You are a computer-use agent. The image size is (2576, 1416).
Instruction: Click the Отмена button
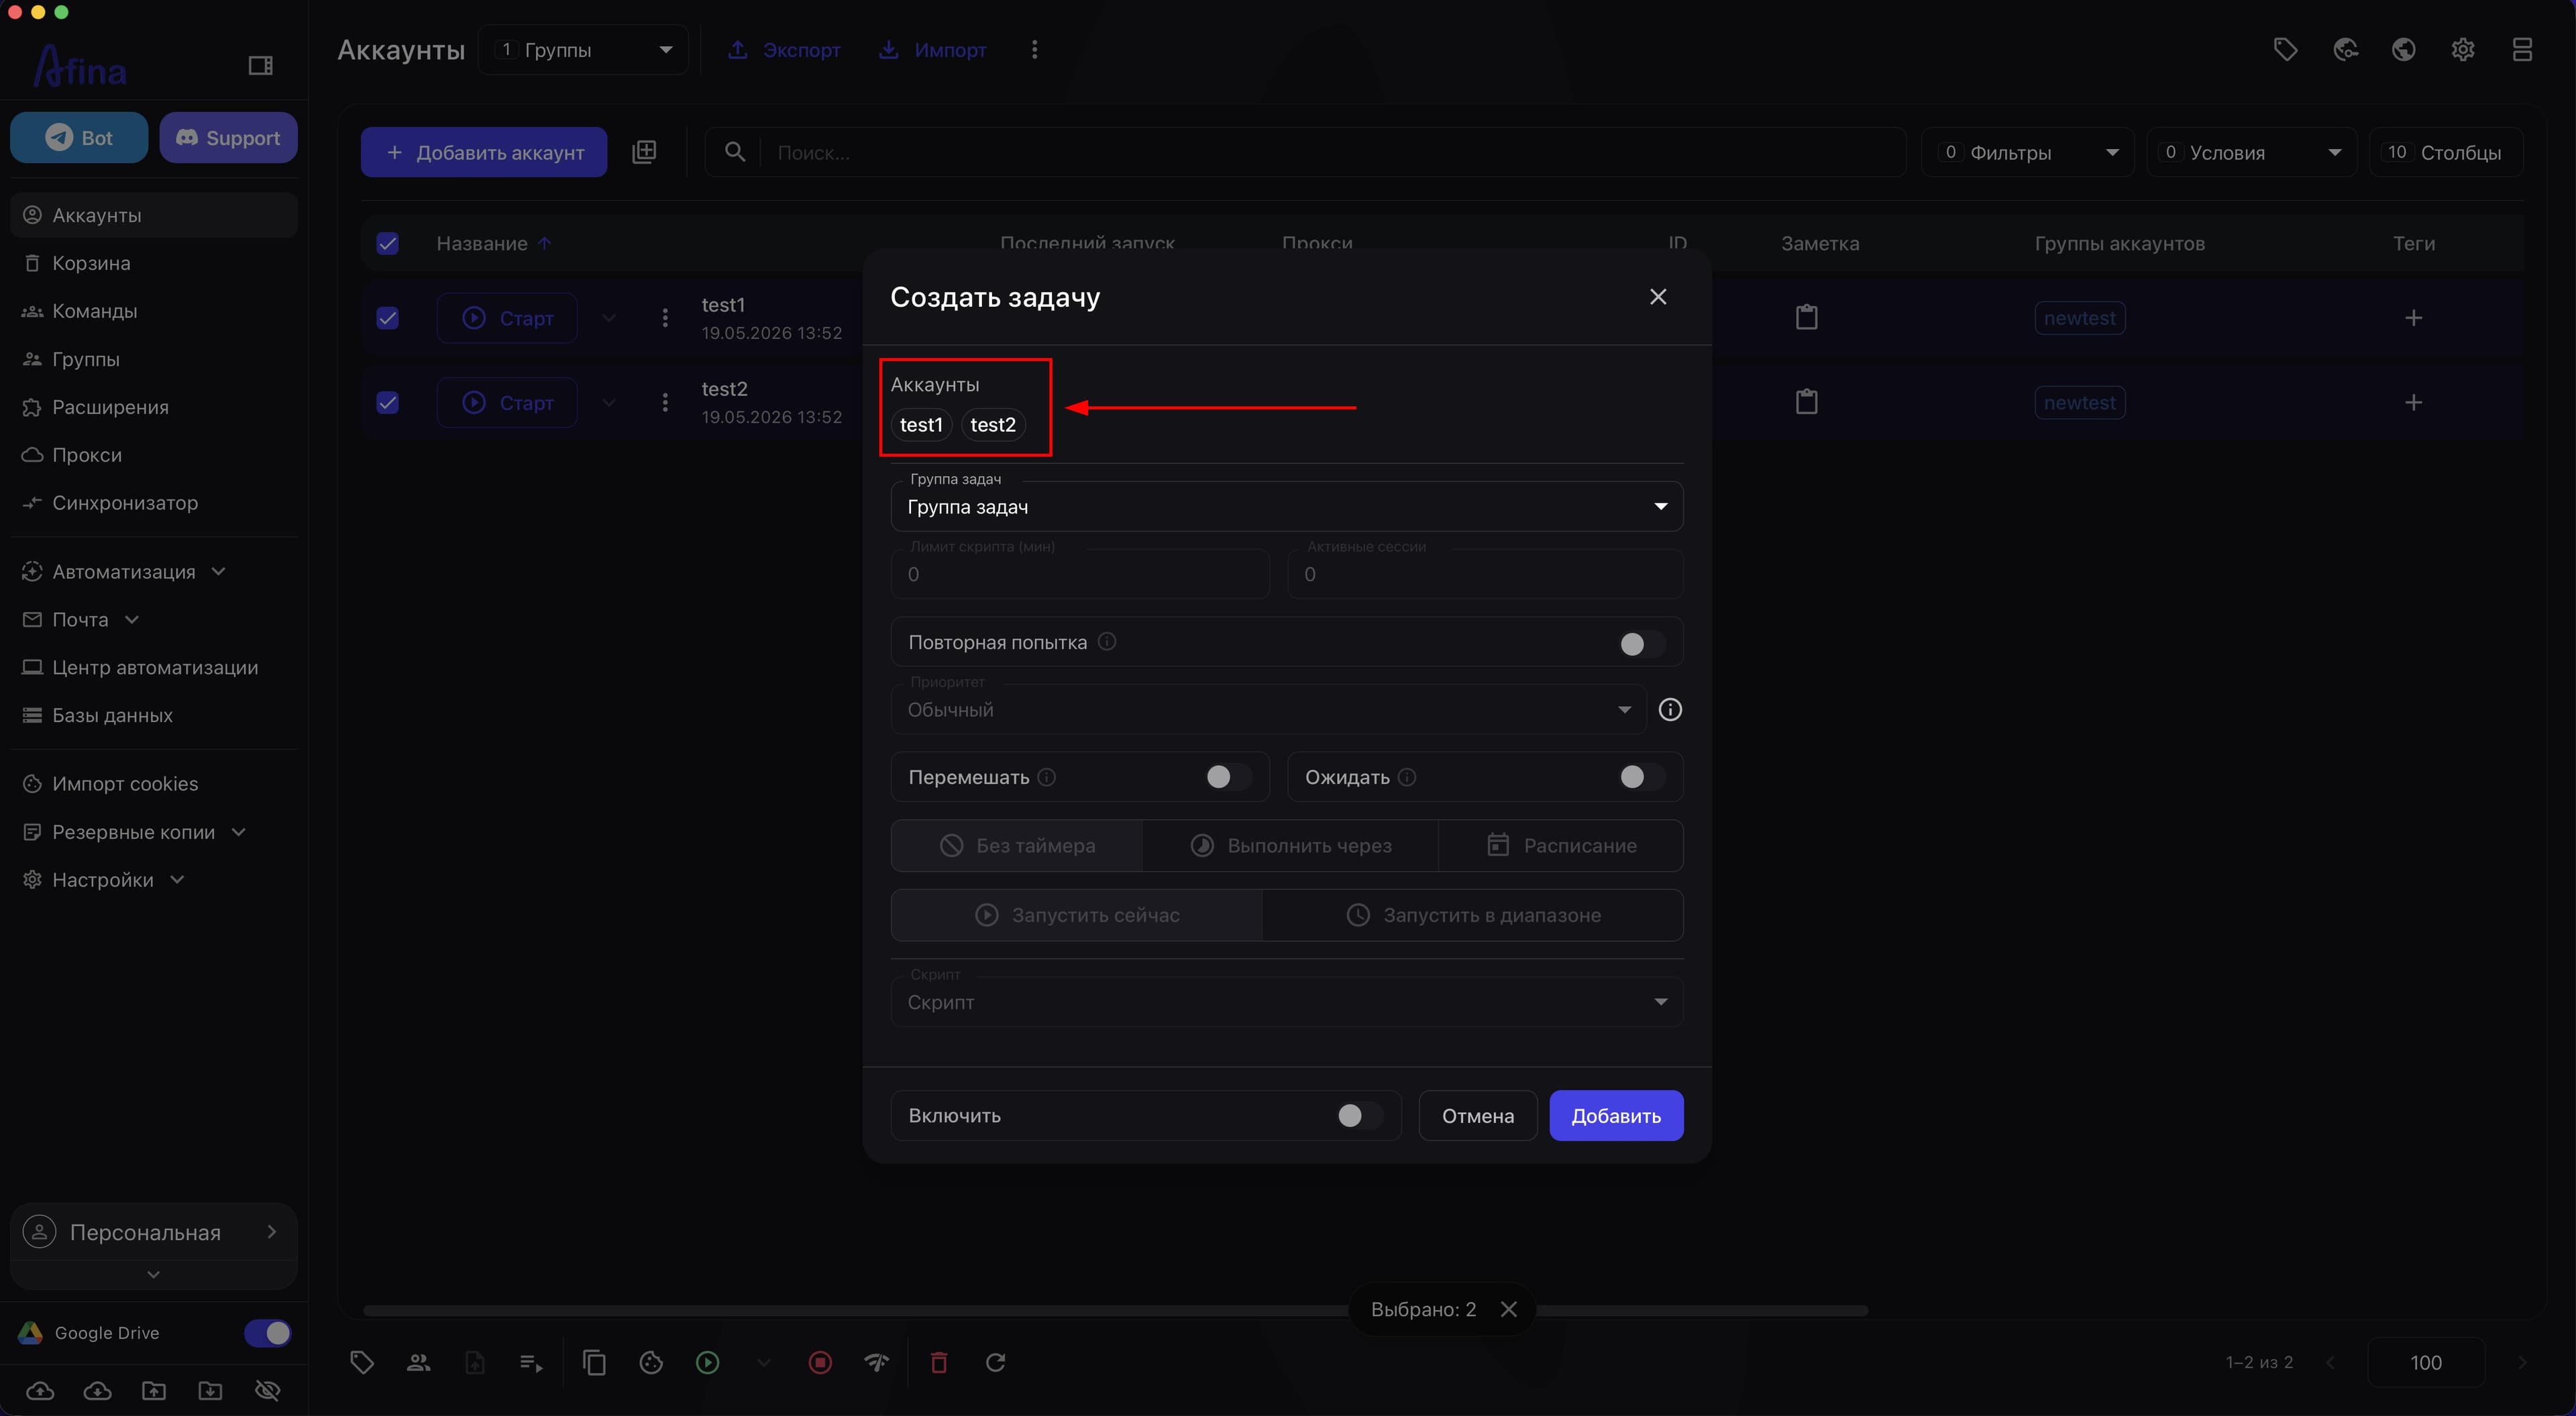pyautogui.click(x=1477, y=1116)
